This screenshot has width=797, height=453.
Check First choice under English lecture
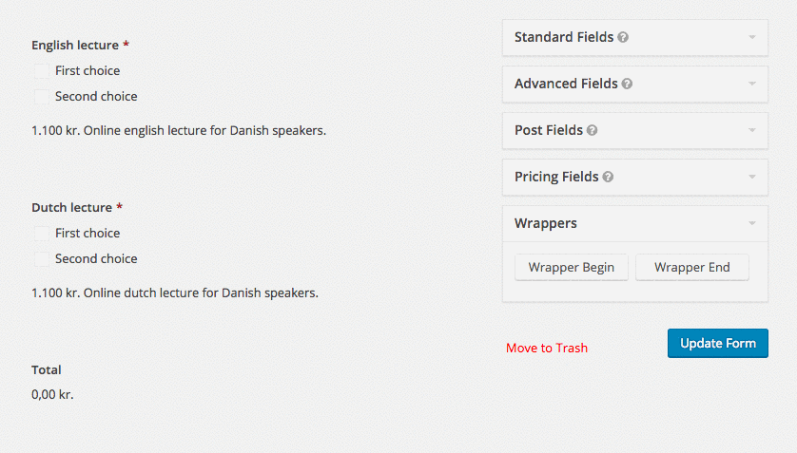[x=42, y=71]
